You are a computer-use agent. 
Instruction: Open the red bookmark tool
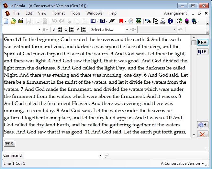click(121, 21)
